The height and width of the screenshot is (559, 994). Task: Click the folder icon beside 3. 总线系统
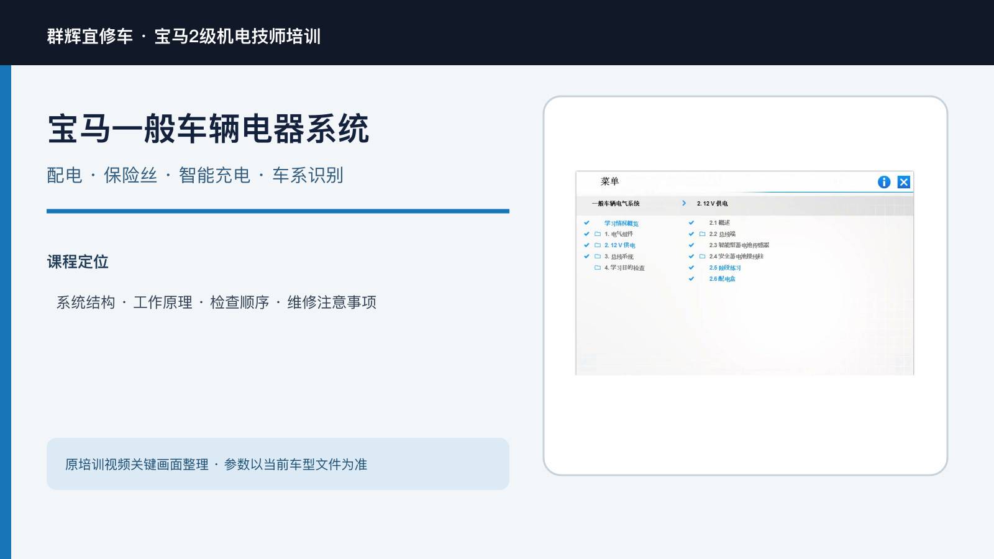(598, 257)
